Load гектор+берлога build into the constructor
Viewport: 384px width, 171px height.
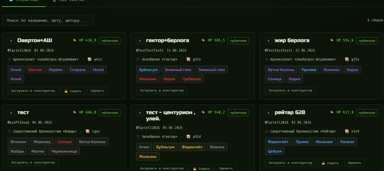pyautogui.click(x=162, y=90)
